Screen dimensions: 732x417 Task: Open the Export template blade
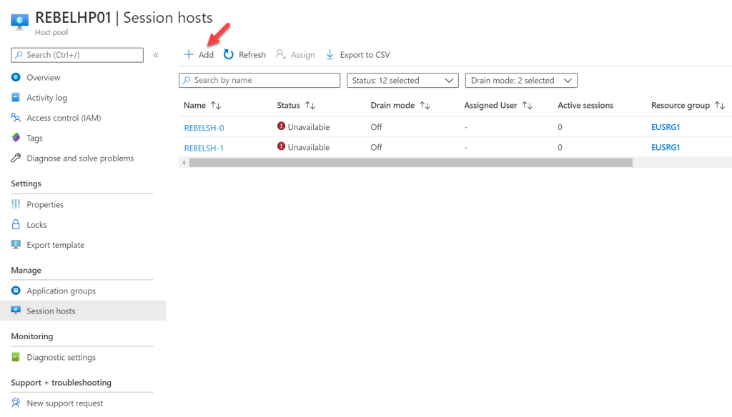(x=16, y=244)
